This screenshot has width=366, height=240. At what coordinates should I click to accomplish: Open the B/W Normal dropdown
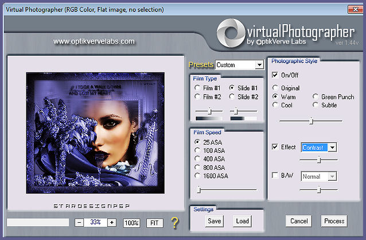coord(332,176)
